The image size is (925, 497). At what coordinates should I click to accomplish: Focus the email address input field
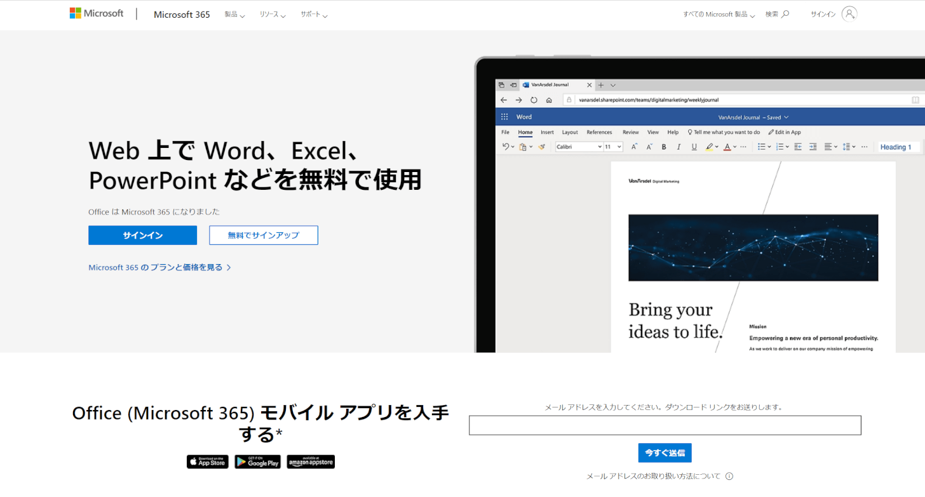[x=665, y=425]
